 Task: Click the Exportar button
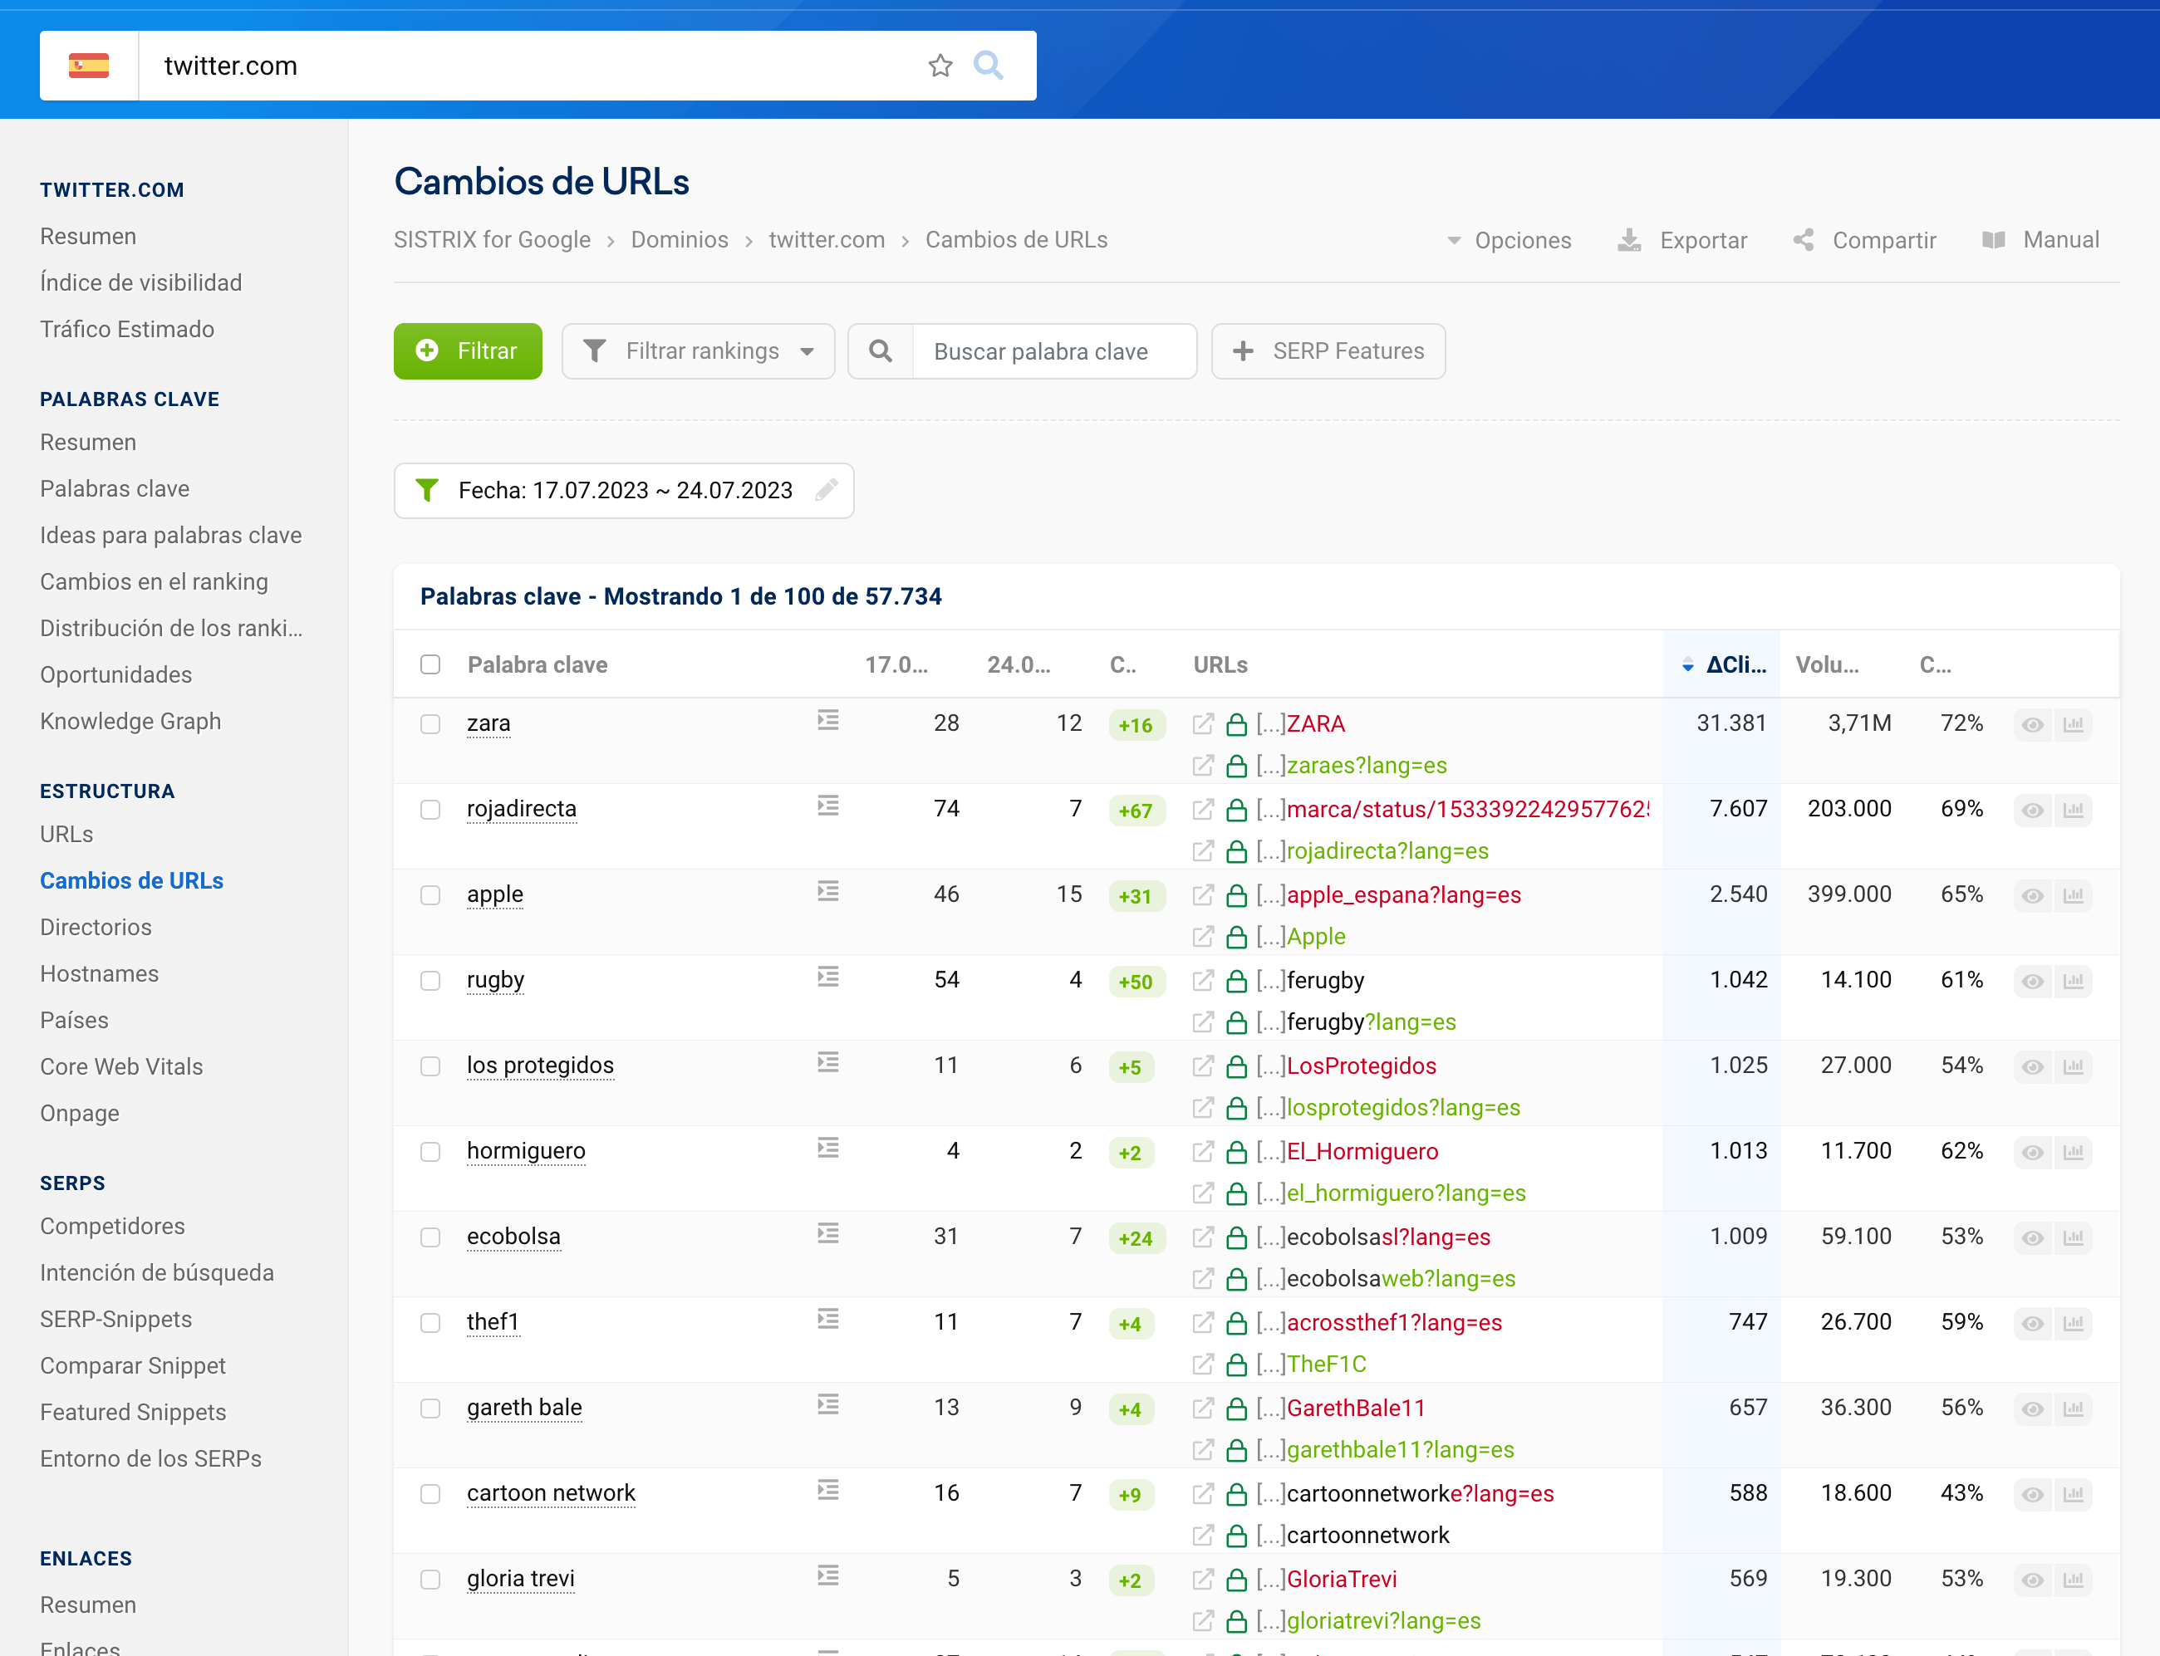(x=1683, y=241)
